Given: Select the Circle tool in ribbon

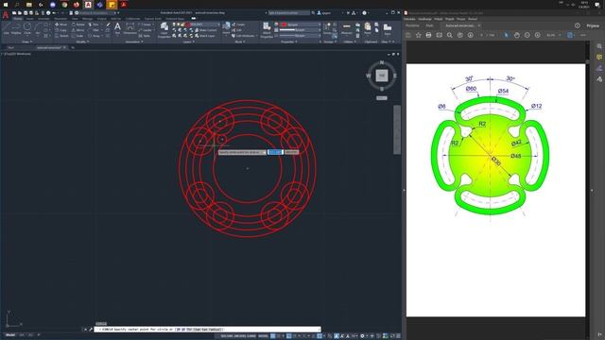Looking at the screenshot, I should pyautogui.click(x=27, y=28).
